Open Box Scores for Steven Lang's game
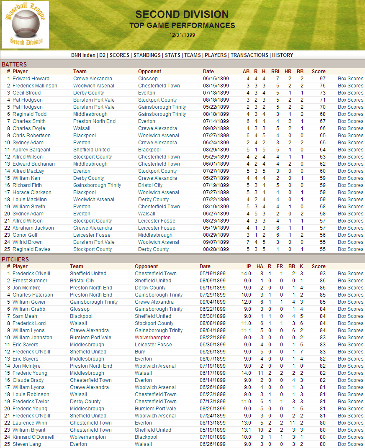Screen dimensions: 365x448 point(350,444)
